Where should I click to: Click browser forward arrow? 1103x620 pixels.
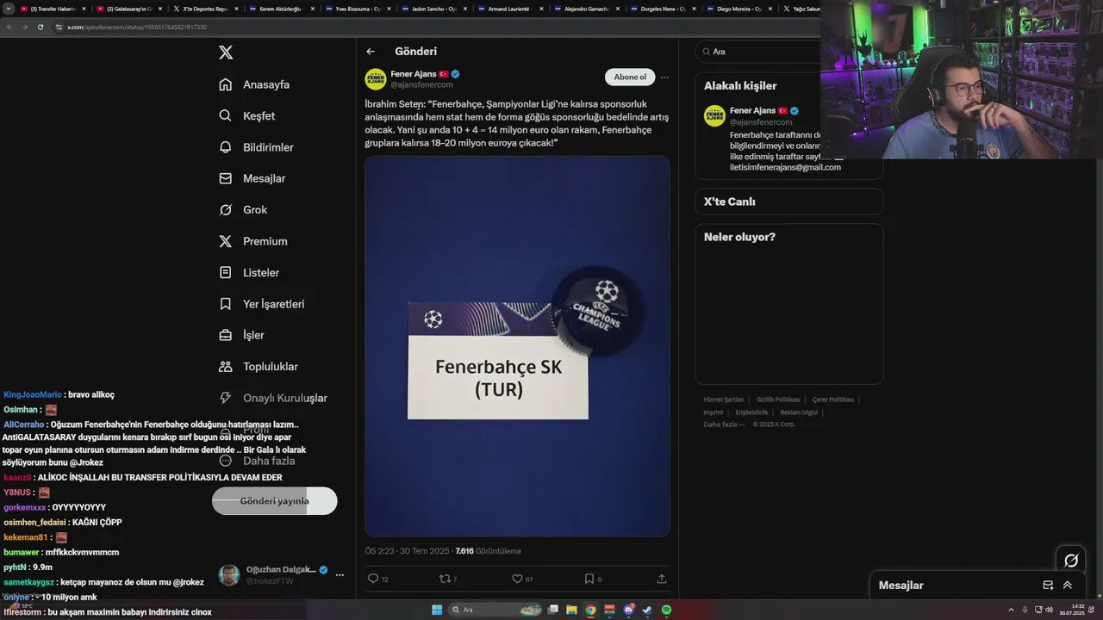[24, 27]
